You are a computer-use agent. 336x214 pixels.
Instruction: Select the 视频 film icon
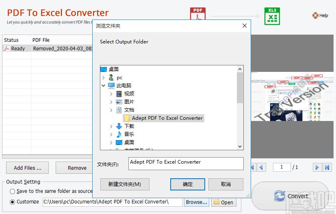point(119,94)
